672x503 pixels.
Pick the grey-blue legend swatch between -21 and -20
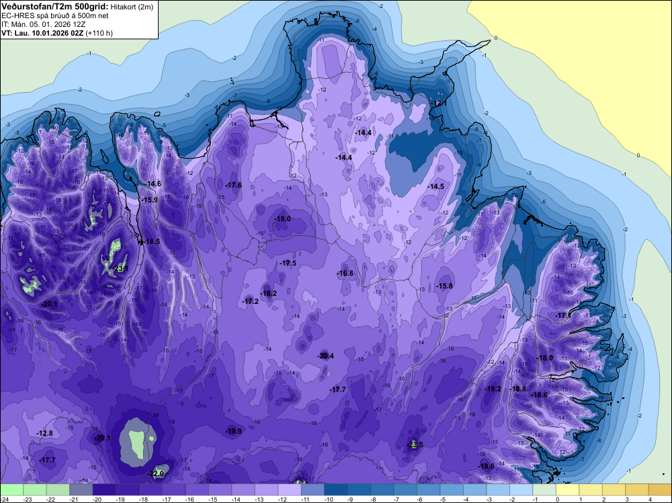(x=81, y=490)
